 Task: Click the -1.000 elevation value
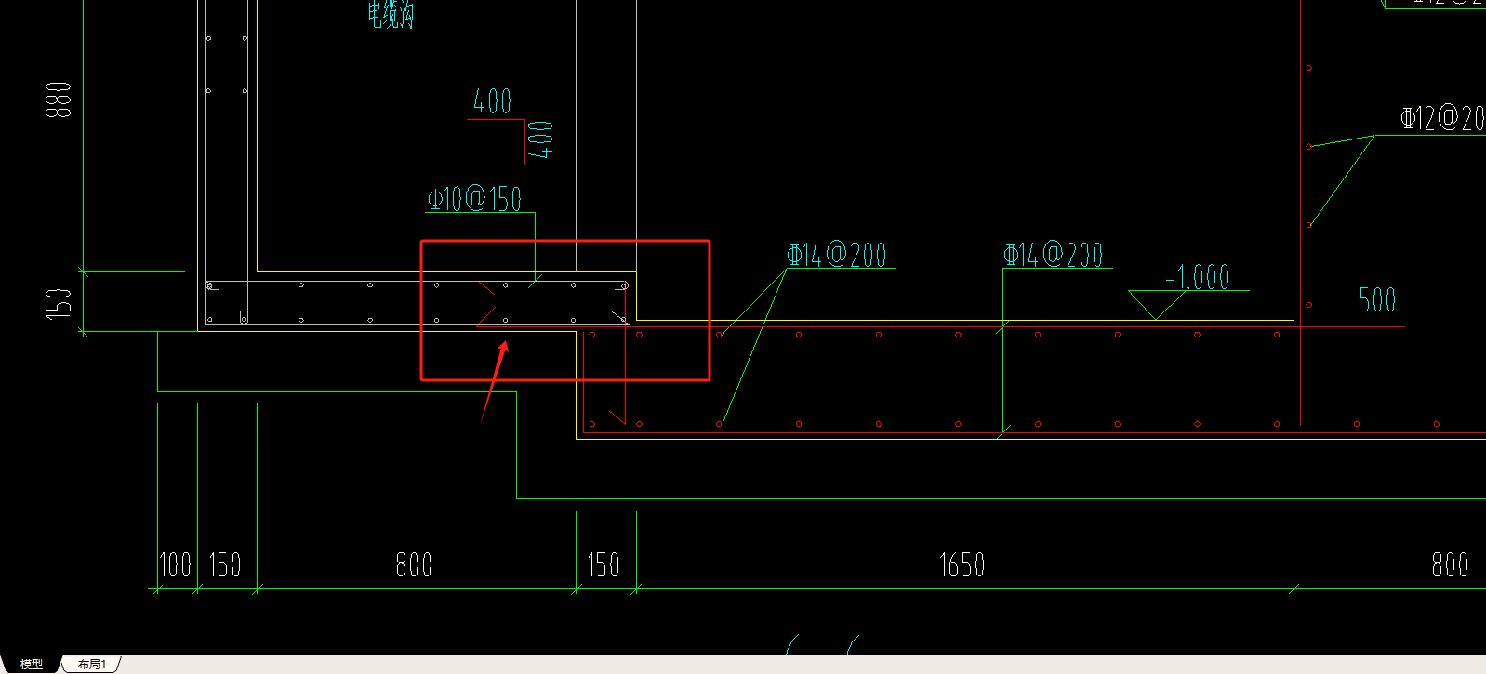click(x=1198, y=277)
